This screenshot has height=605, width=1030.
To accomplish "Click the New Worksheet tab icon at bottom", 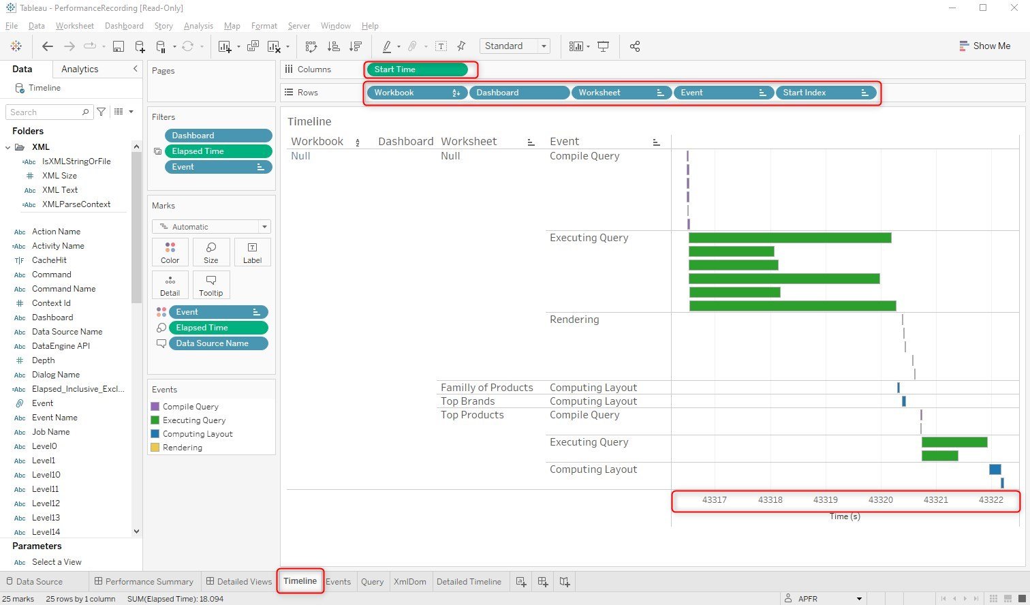I will pyautogui.click(x=521, y=582).
